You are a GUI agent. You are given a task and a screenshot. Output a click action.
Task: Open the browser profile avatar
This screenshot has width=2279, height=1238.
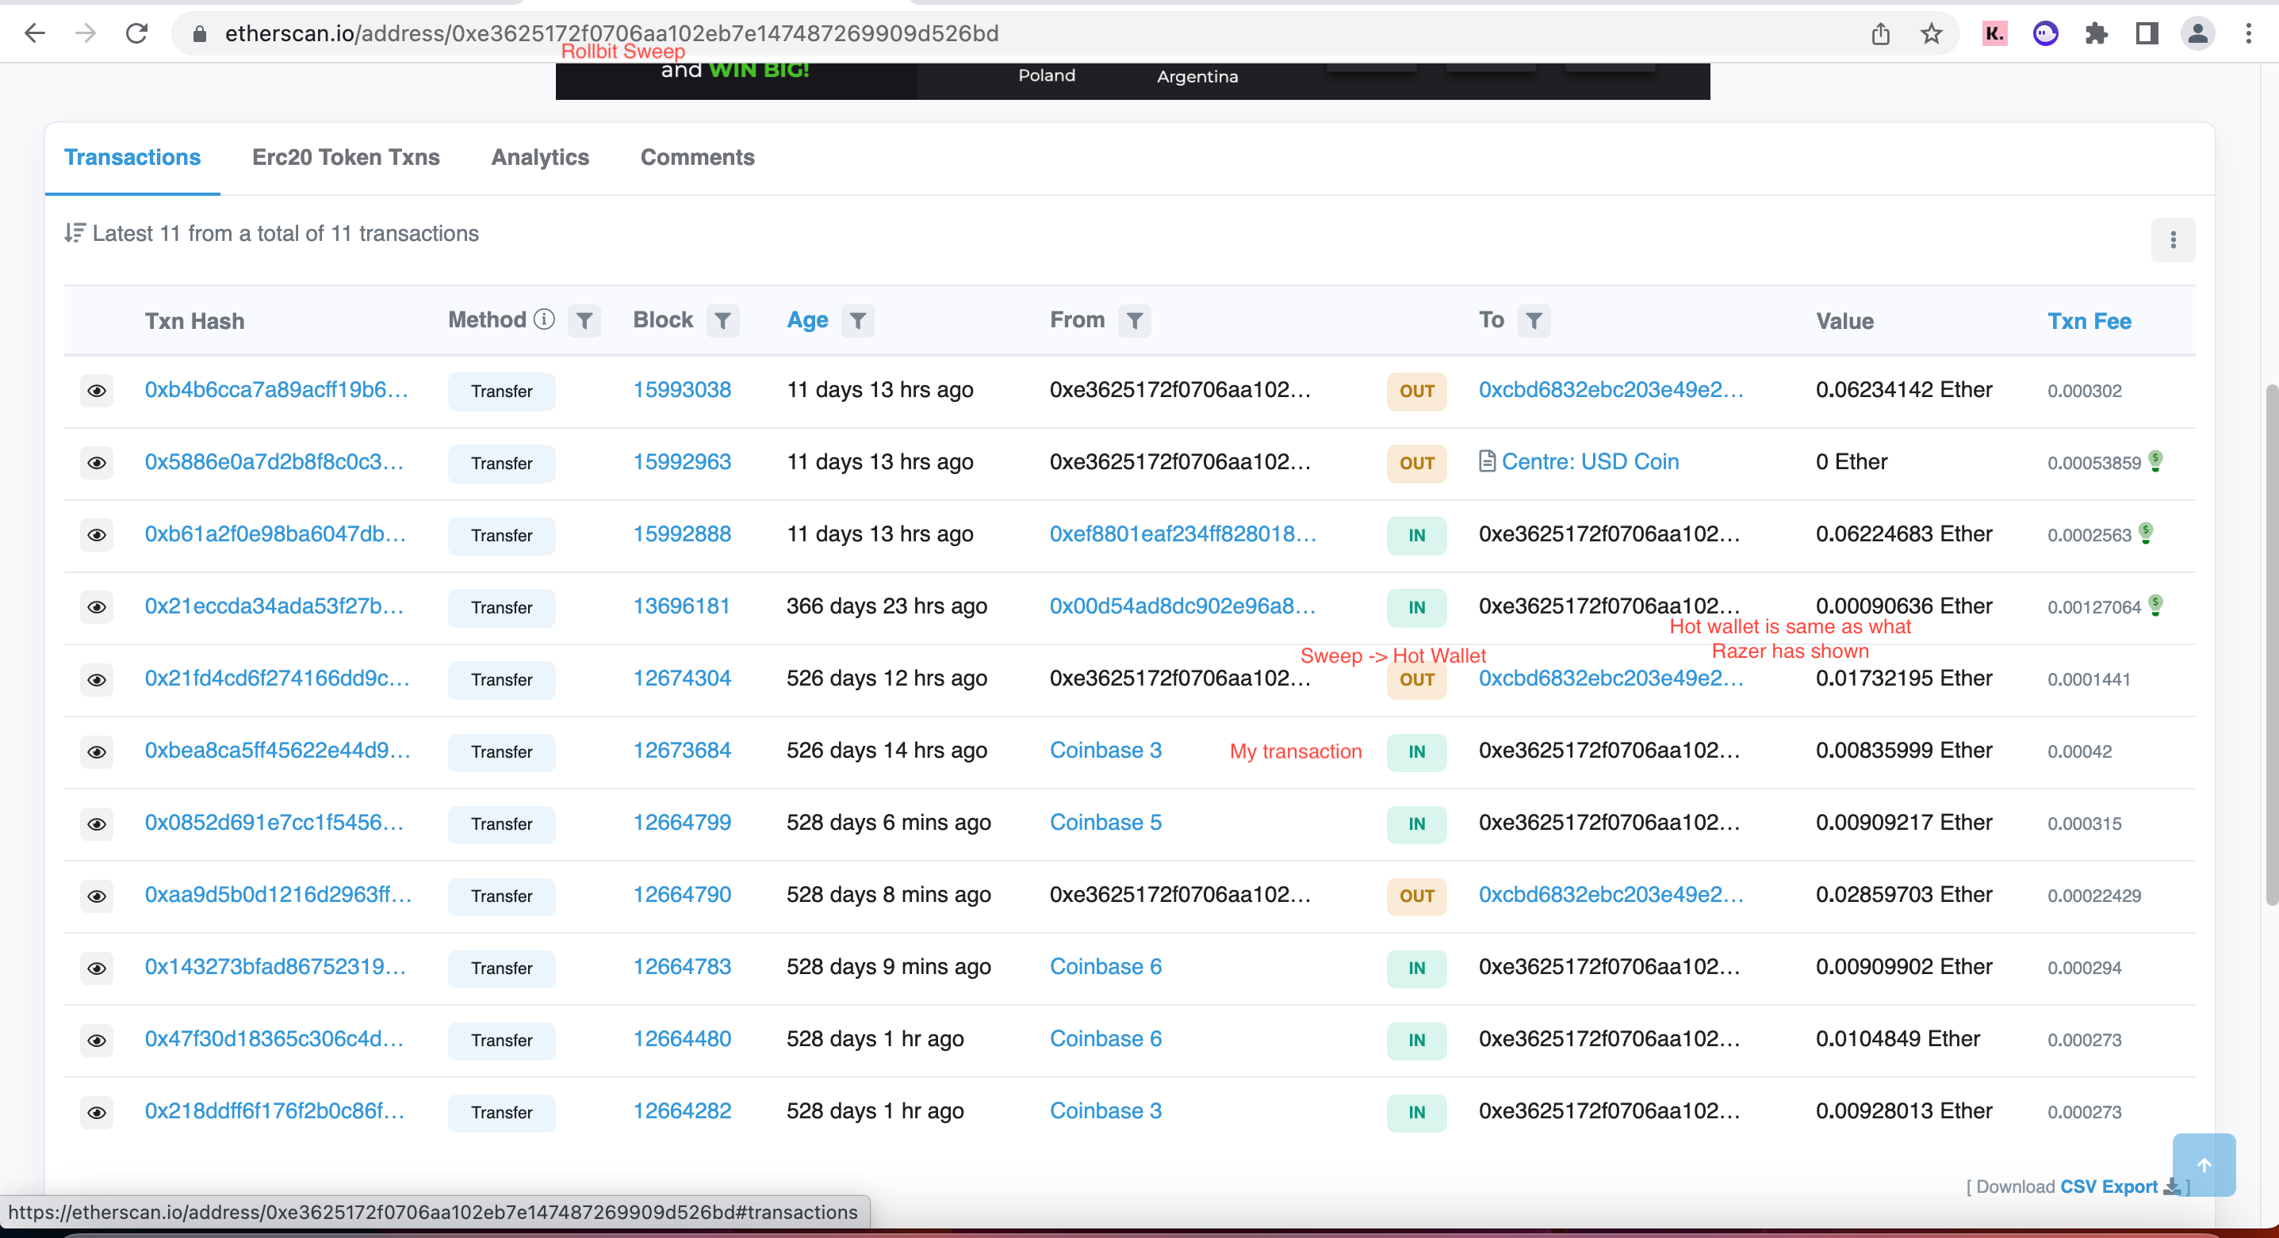click(2197, 33)
